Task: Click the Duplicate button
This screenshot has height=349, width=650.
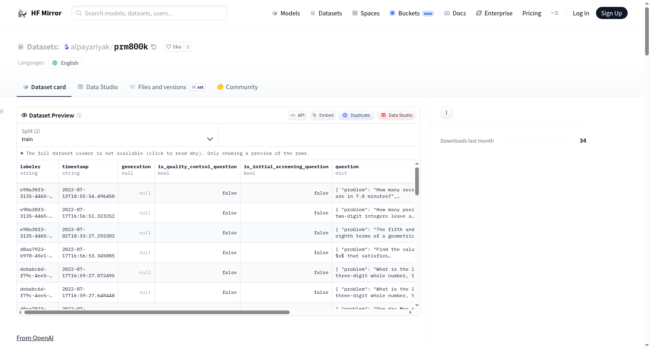Action: (356, 115)
